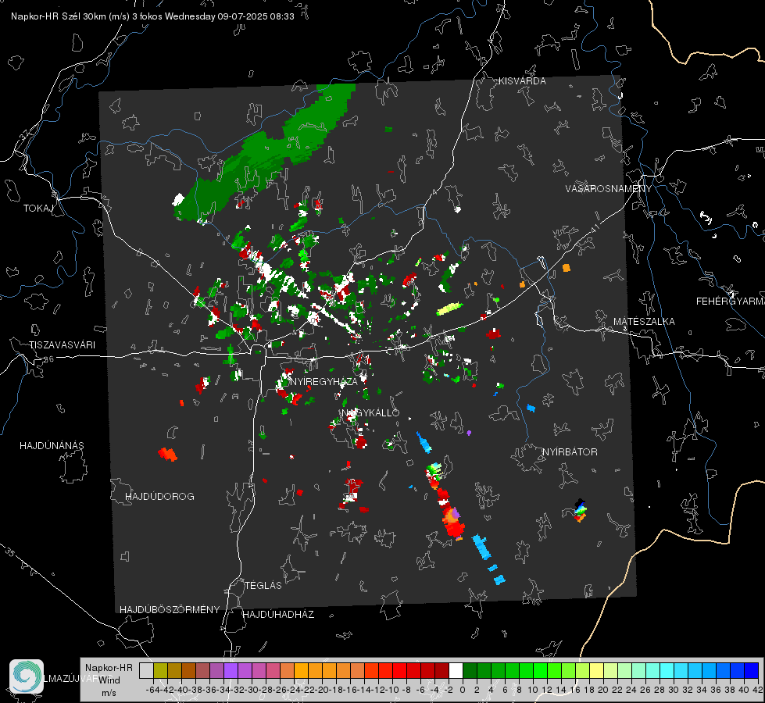This screenshot has height=703, width=765.
Task: Click the deep blue rightmost legend swatch
Action: tap(752, 670)
